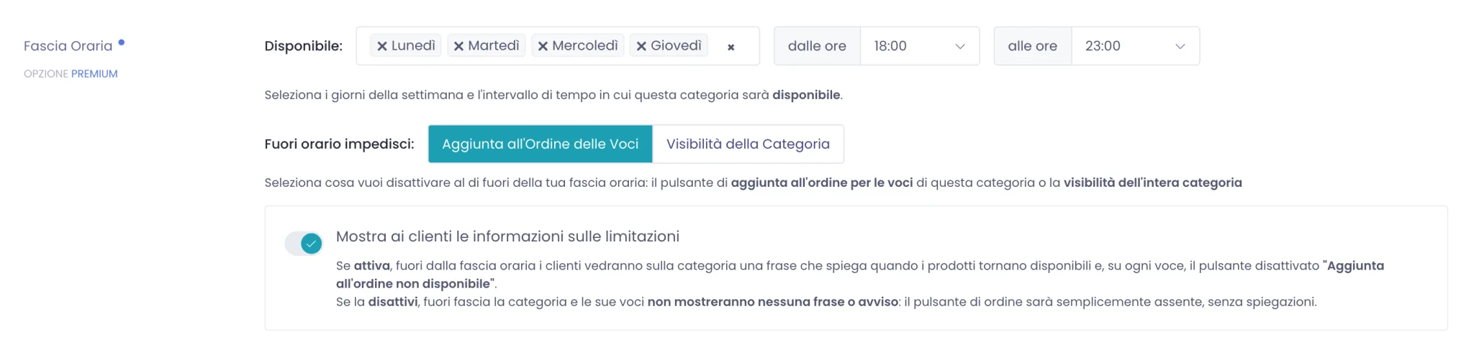Remove the Giovedì day tag

click(641, 46)
